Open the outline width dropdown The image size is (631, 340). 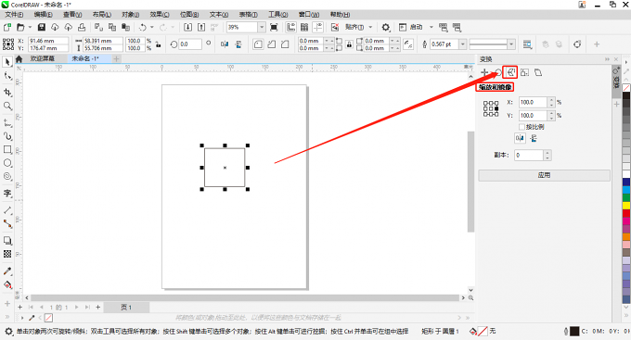tap(463, 44)
